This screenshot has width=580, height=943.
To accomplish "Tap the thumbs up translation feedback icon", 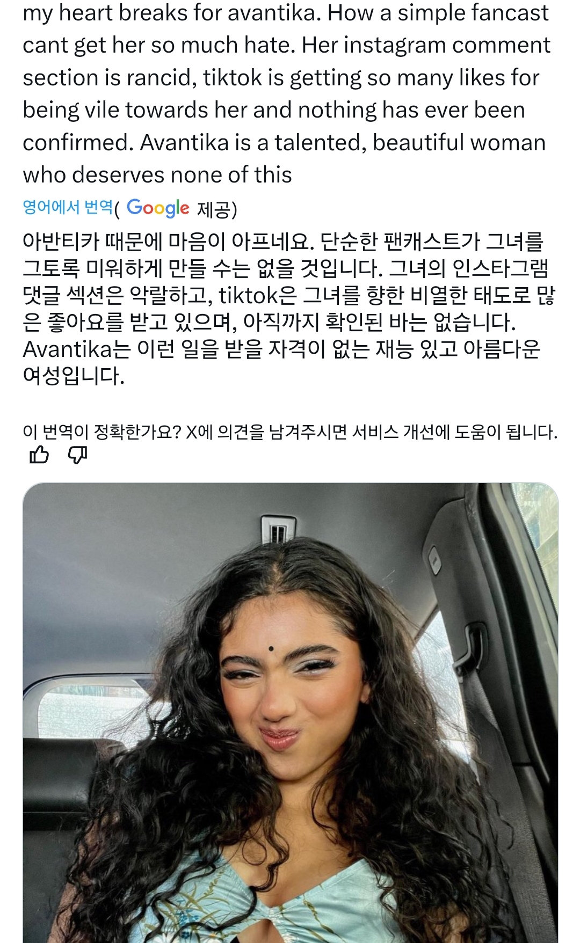I will click(39, 455).
